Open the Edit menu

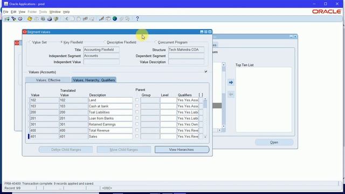pyautogui.click(x=13, y=12)
